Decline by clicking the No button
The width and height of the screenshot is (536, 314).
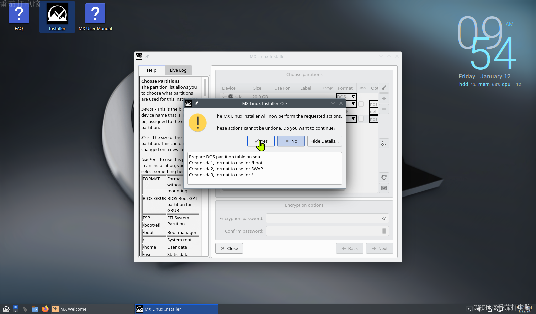[x=291, y=141]
